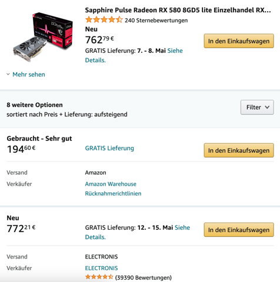Open the Amazon Warehouse seller link
This screenshot has width=280, height=282.
111,184
